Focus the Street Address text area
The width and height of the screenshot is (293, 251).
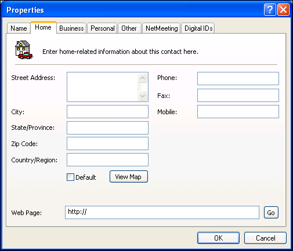(102, 87)
